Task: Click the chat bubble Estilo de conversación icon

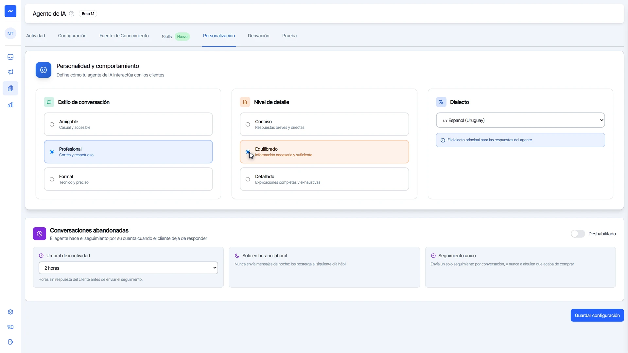Action: (49, 102)
